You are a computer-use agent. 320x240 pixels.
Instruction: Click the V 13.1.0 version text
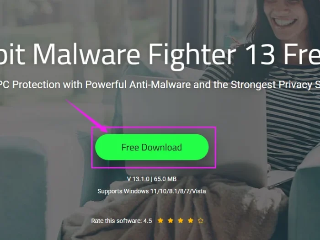pyautogui.click(x=138, y=179)
